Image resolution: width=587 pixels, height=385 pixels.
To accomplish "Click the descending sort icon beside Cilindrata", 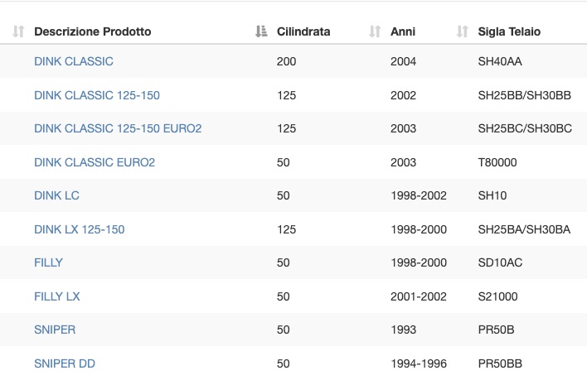I will [x=261, y=31].
